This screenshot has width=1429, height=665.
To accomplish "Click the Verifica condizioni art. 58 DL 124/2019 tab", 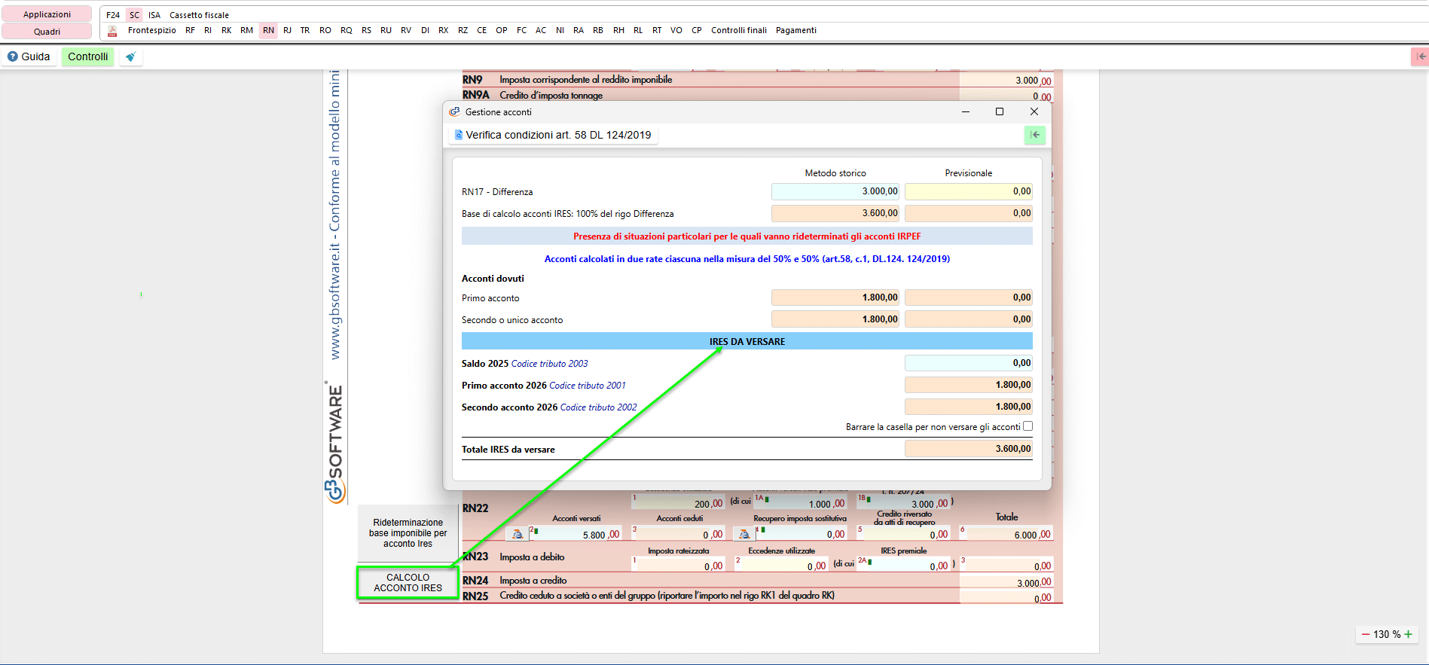I will pos(554,135).
